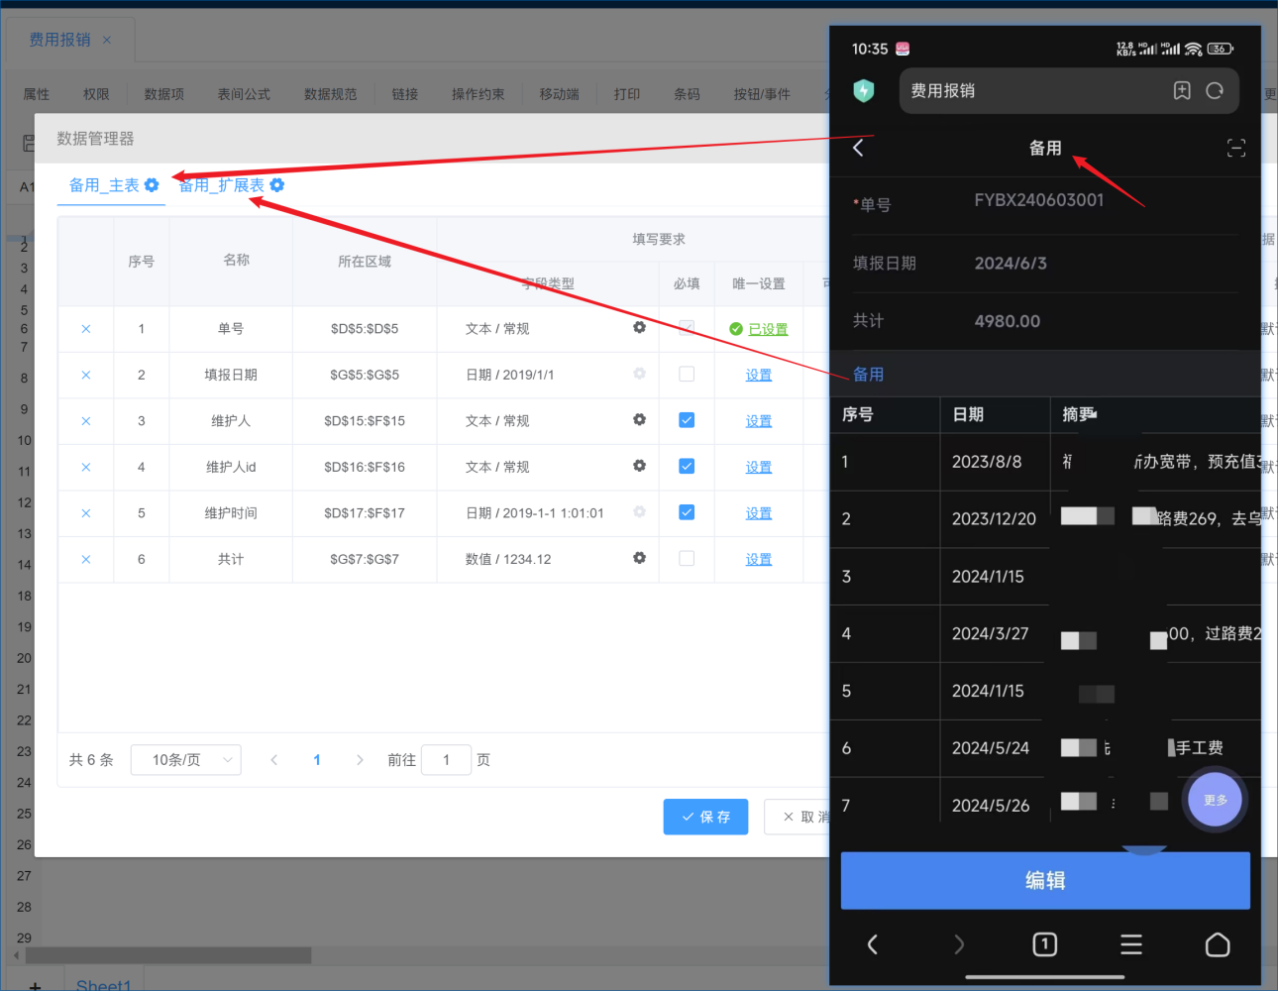The width and height of the screenshot is (1278, 991).
Task: Go to next page arrow in pagination
Action: tap(360, 760)
